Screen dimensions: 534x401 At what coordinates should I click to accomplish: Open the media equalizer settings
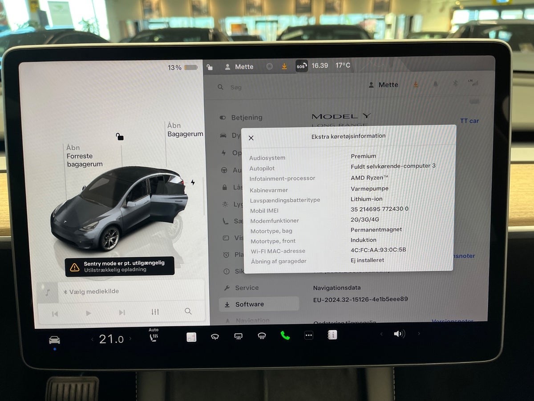(155, 312)
